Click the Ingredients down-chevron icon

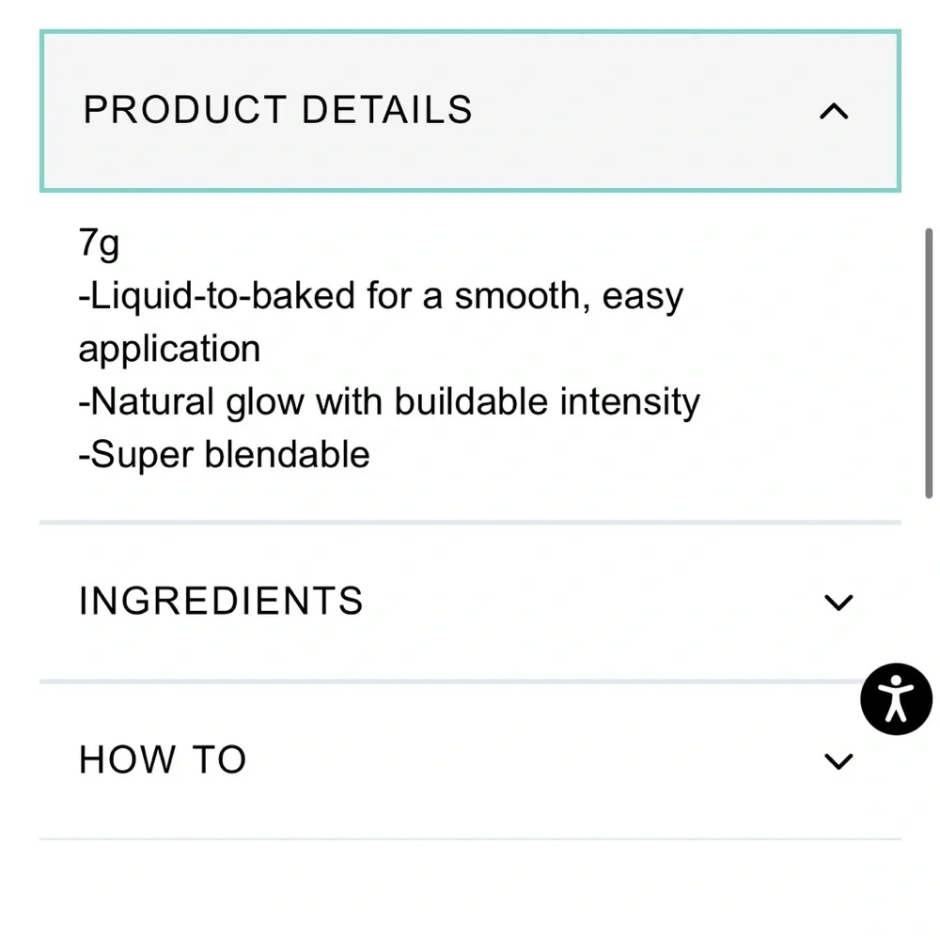pos(838,602)
